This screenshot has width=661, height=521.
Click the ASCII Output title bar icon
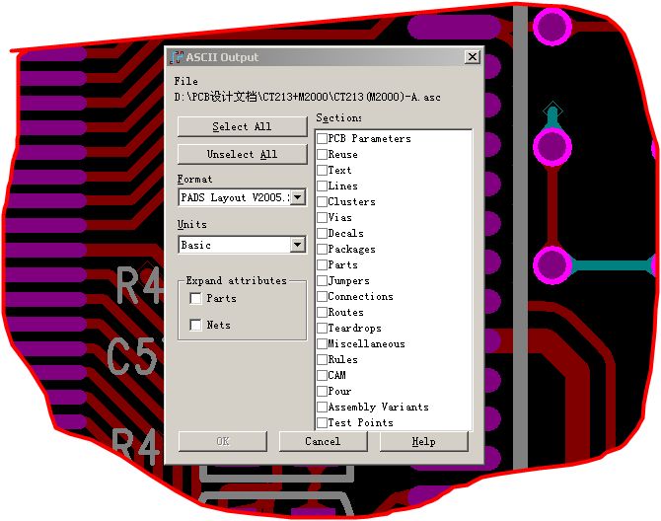tap(177, 57)
